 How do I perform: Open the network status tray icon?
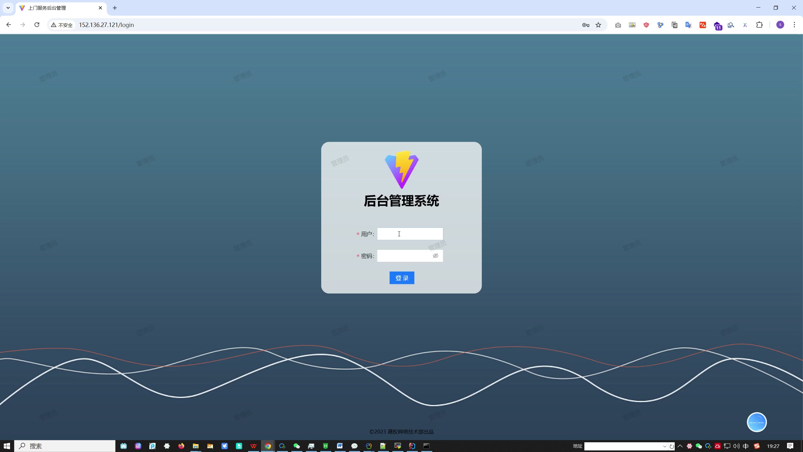point(727,446)
